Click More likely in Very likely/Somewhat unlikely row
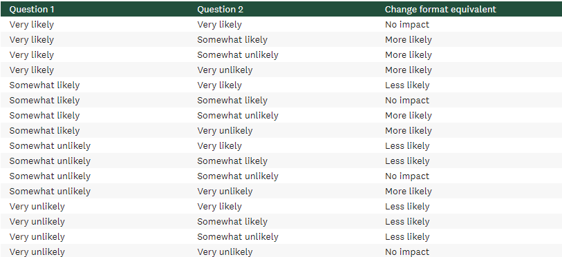 pyautogui.click(x=409, y=55)
